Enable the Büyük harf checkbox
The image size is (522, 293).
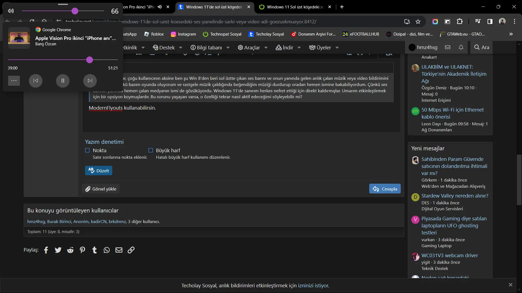coord(151,150)
